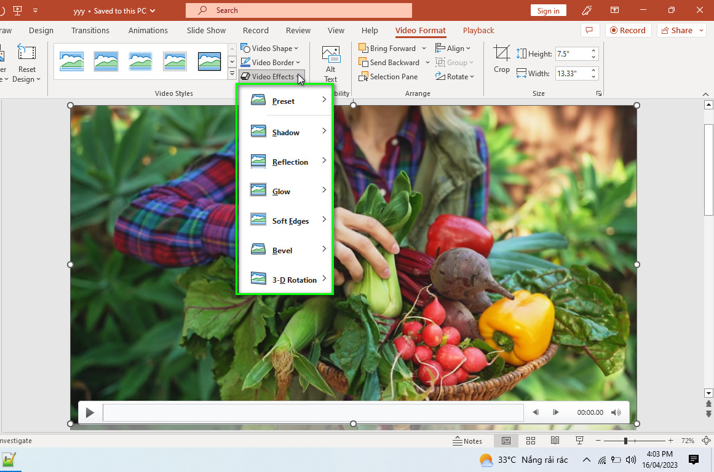Viewport: 714px width, 472px height.
Task: Click the Share button
Action: (x=681, y=30)
